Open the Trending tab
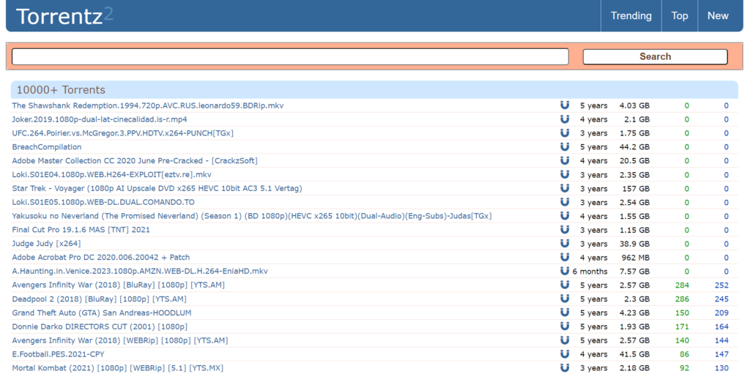The image size is (750, 374). coord(631,16)
